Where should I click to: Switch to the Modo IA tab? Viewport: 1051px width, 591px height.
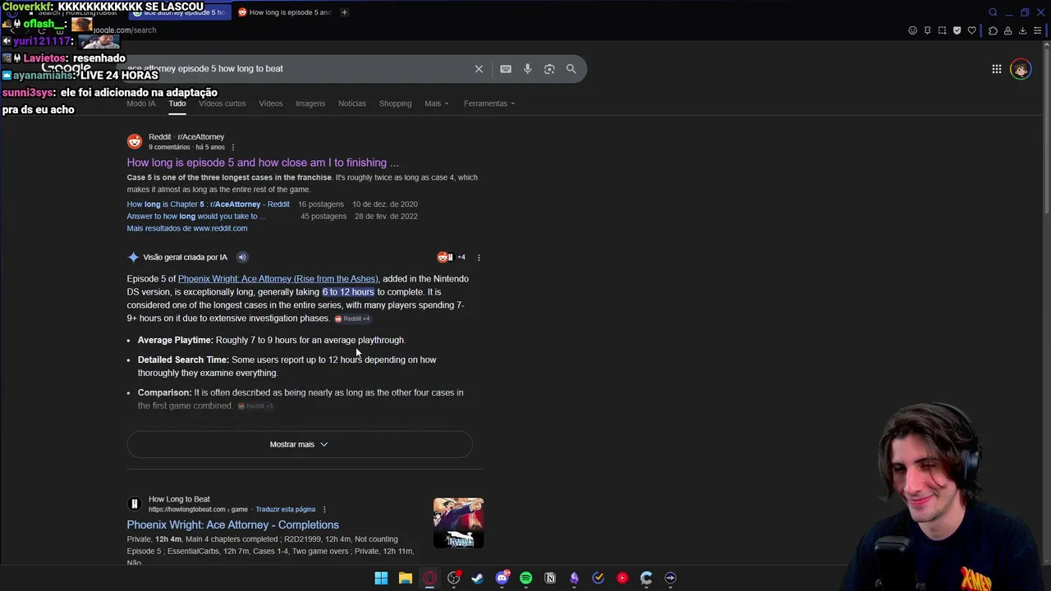pos(141,103)
